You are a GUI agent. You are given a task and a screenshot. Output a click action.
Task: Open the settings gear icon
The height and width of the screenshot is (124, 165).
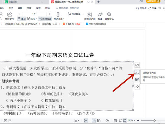coord(160,8)
